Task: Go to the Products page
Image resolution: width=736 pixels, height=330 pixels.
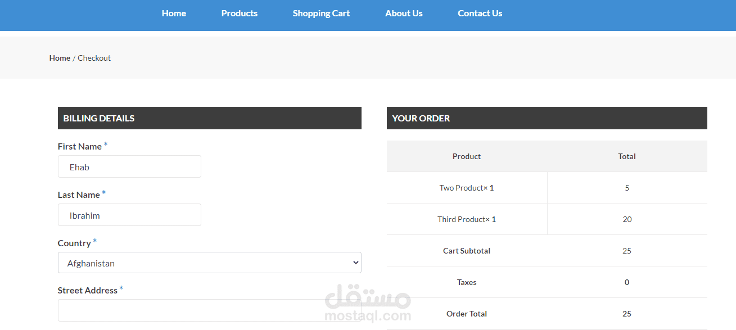Action: click(x=240, y=13)
